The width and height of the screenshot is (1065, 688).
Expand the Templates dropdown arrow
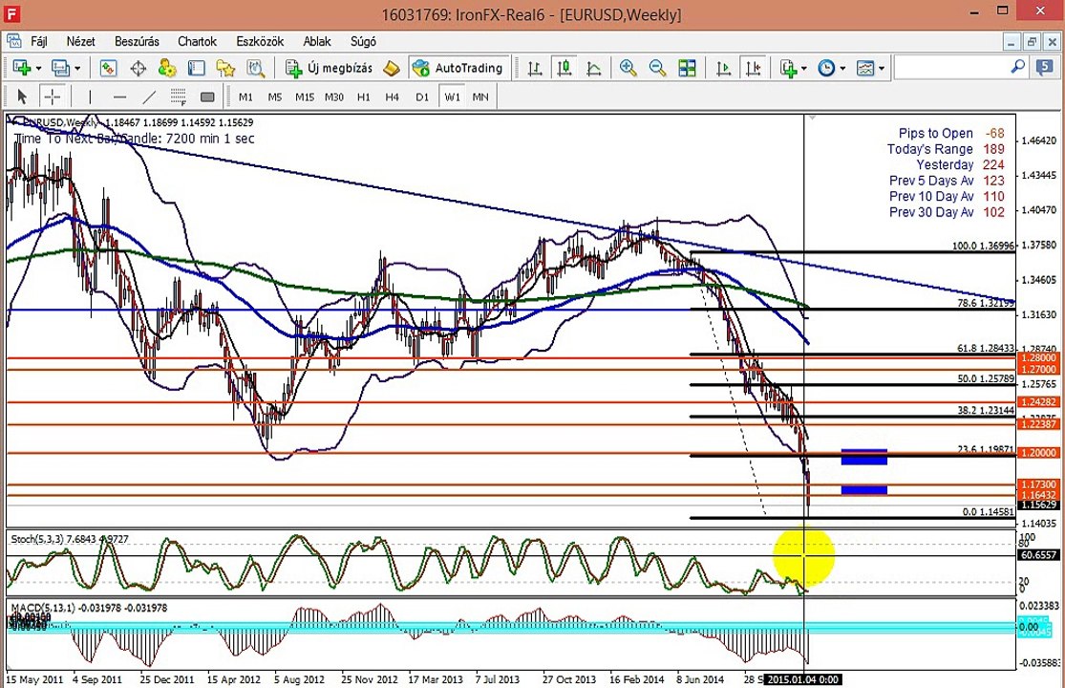882,69
